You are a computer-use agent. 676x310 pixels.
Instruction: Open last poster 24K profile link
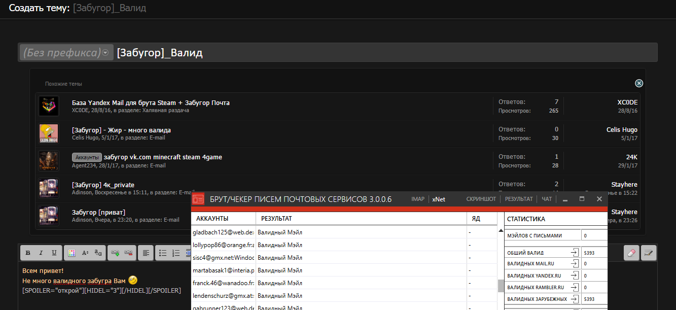pyautogui.click(x=632, y=157)
